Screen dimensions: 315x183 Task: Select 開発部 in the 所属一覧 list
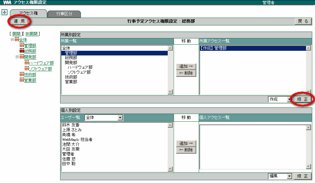point(114,63)
